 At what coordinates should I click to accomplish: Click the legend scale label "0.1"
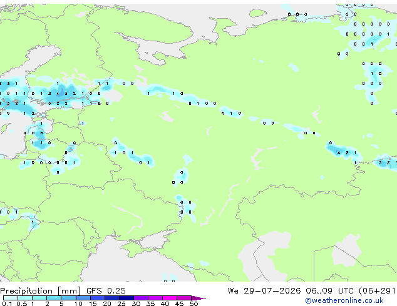click(7, 304)
